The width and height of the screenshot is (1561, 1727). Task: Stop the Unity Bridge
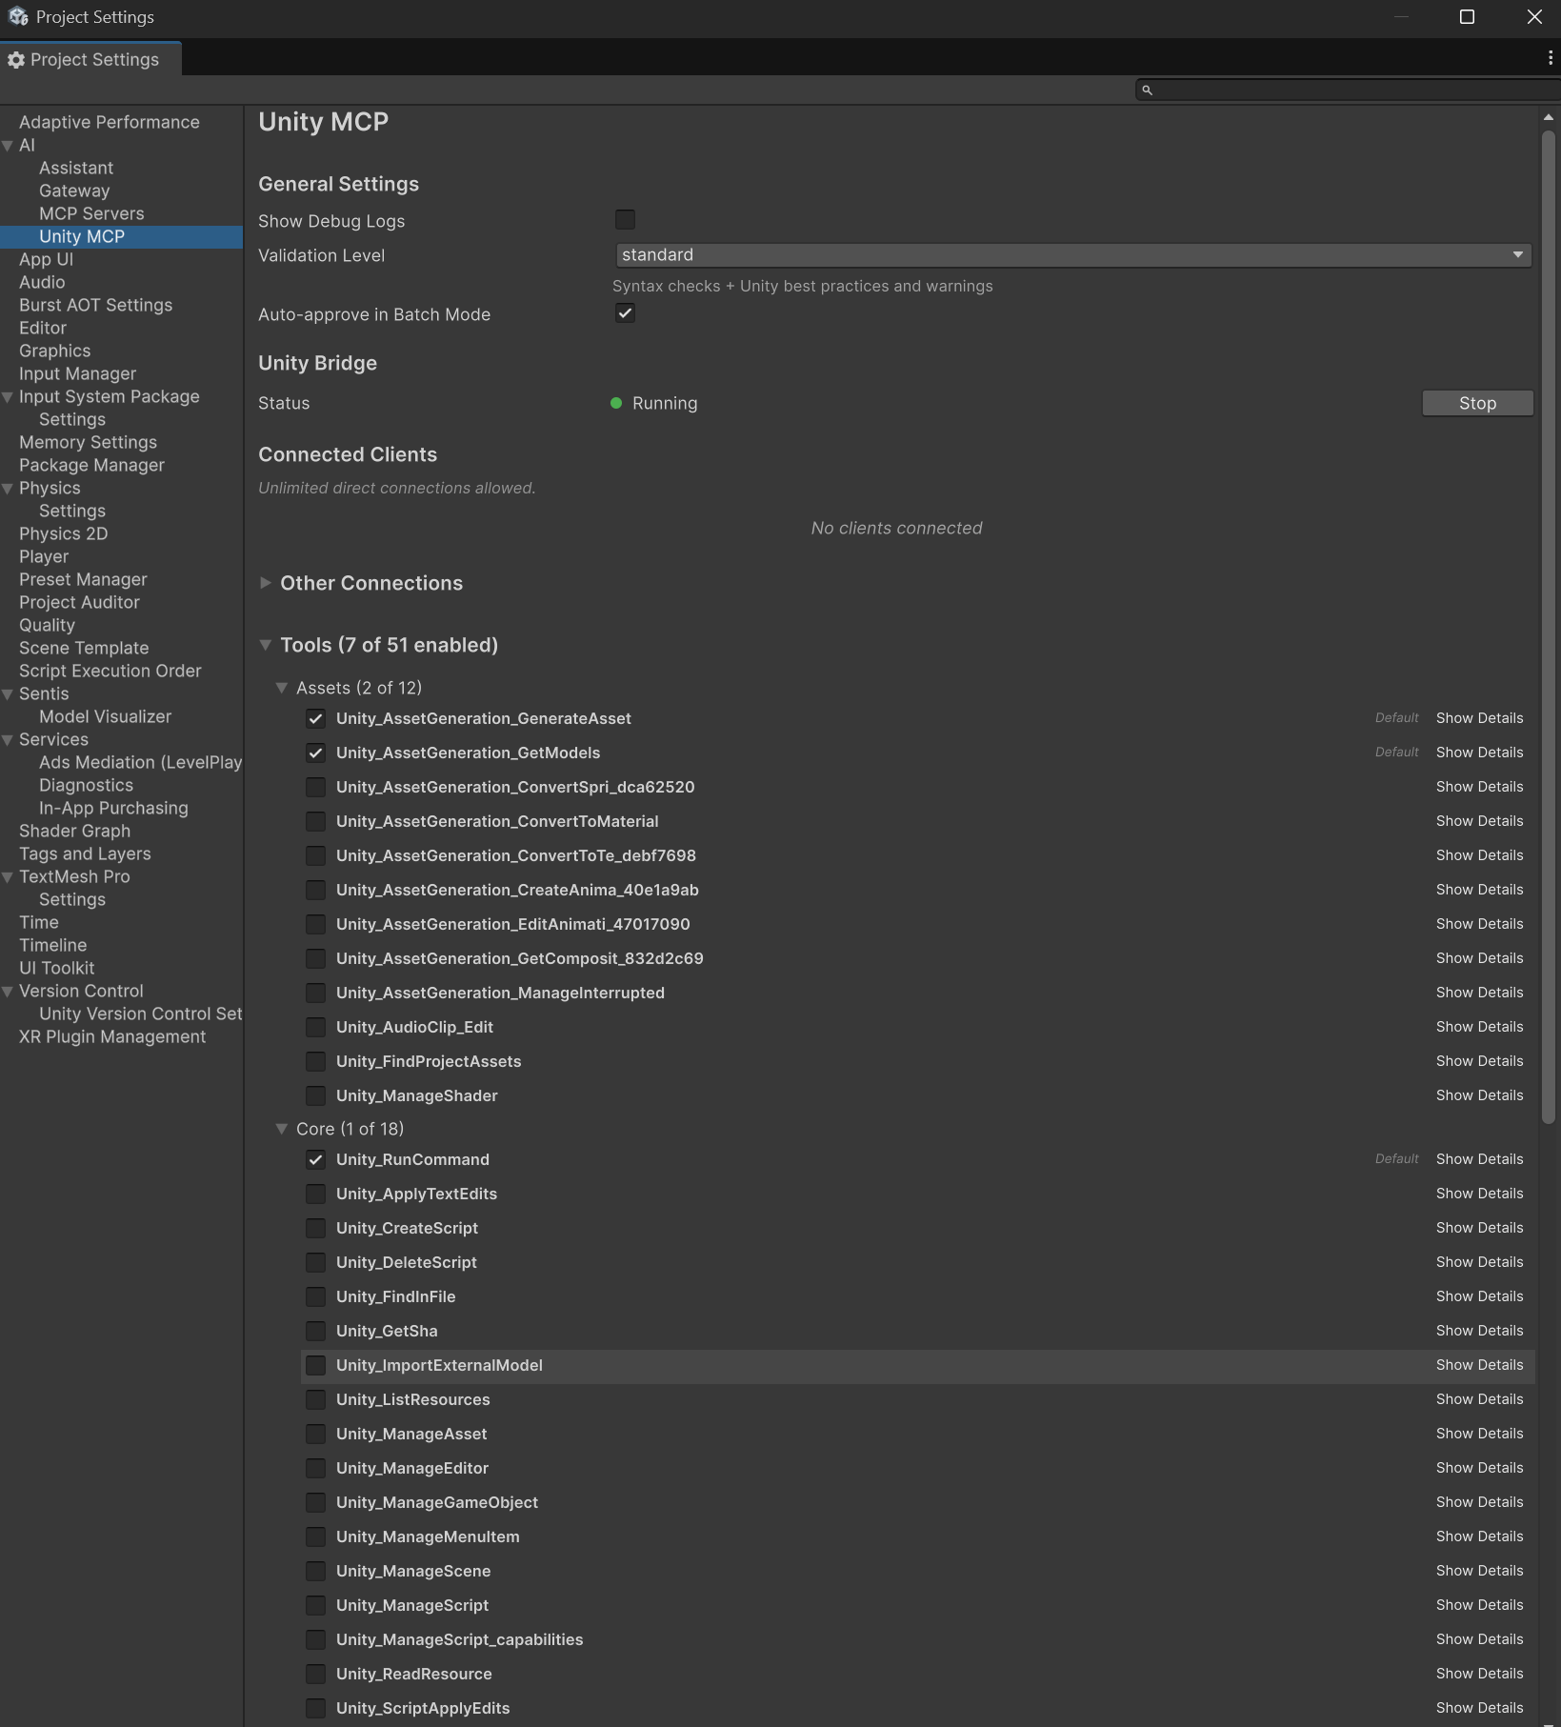point(1477,403)
